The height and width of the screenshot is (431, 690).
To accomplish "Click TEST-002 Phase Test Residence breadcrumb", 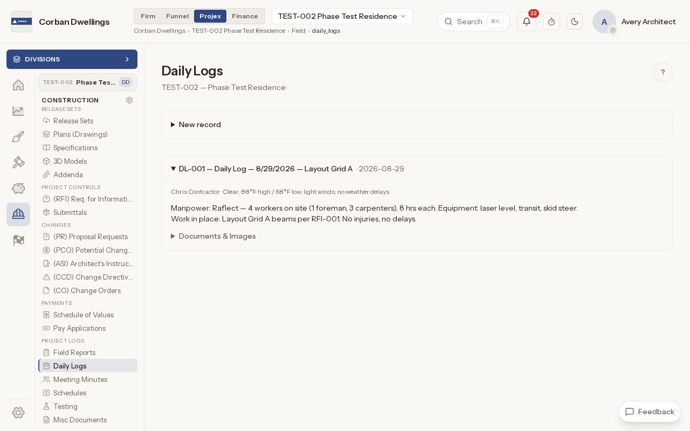I will (x=238, y=31).
